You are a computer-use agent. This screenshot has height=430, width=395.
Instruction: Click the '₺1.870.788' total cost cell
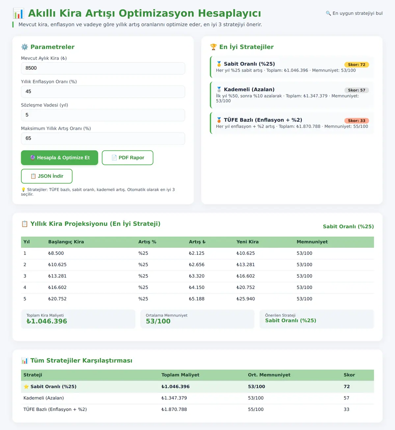(174, 410)
